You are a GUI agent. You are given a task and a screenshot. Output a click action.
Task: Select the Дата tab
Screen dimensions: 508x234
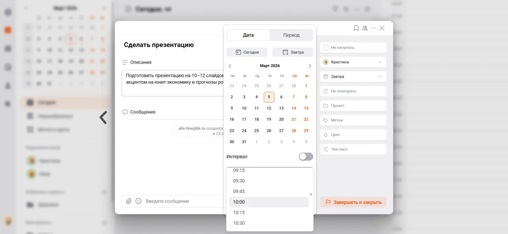(248, 35)
